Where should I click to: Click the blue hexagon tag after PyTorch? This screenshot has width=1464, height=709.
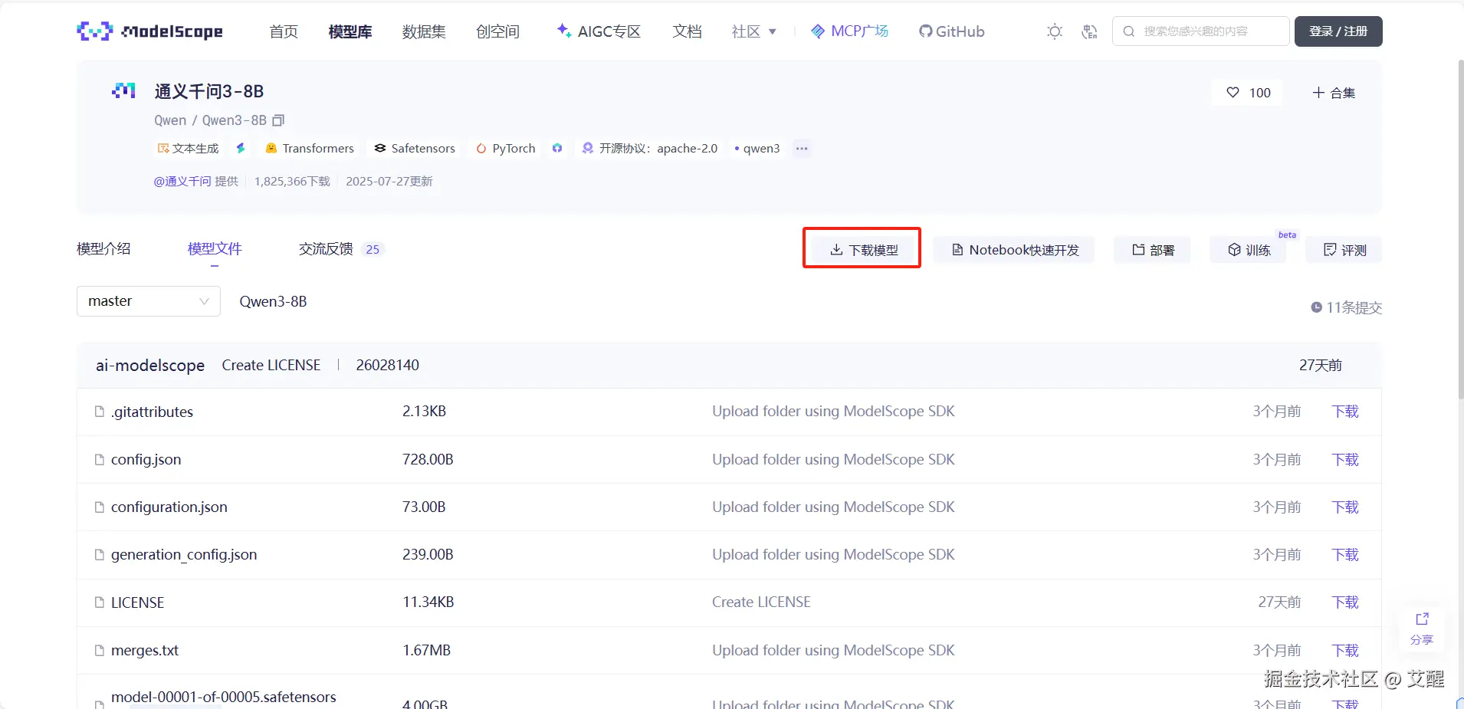point(557,148)
